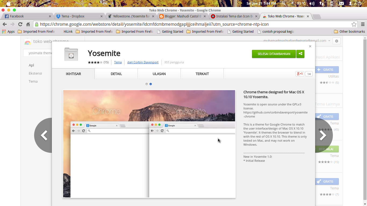Select Ekstensi in the store sidebar

click(x=35, y=73)
